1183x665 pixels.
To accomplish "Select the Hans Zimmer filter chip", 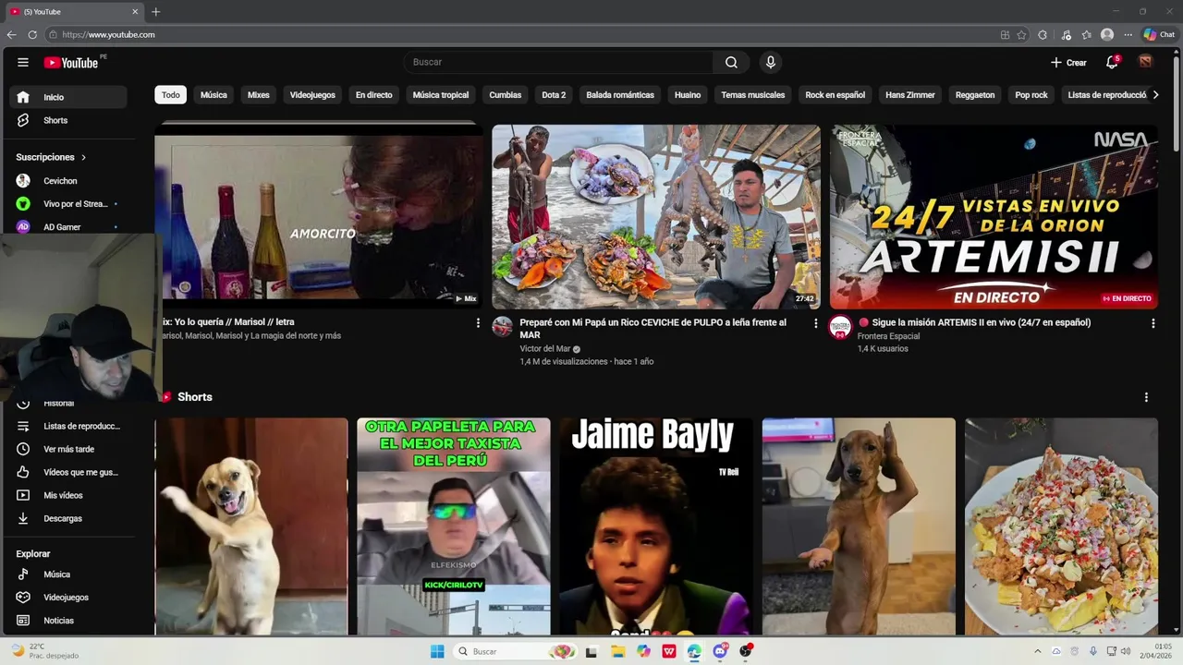I will pyautogui.click(x=910, y=95).
